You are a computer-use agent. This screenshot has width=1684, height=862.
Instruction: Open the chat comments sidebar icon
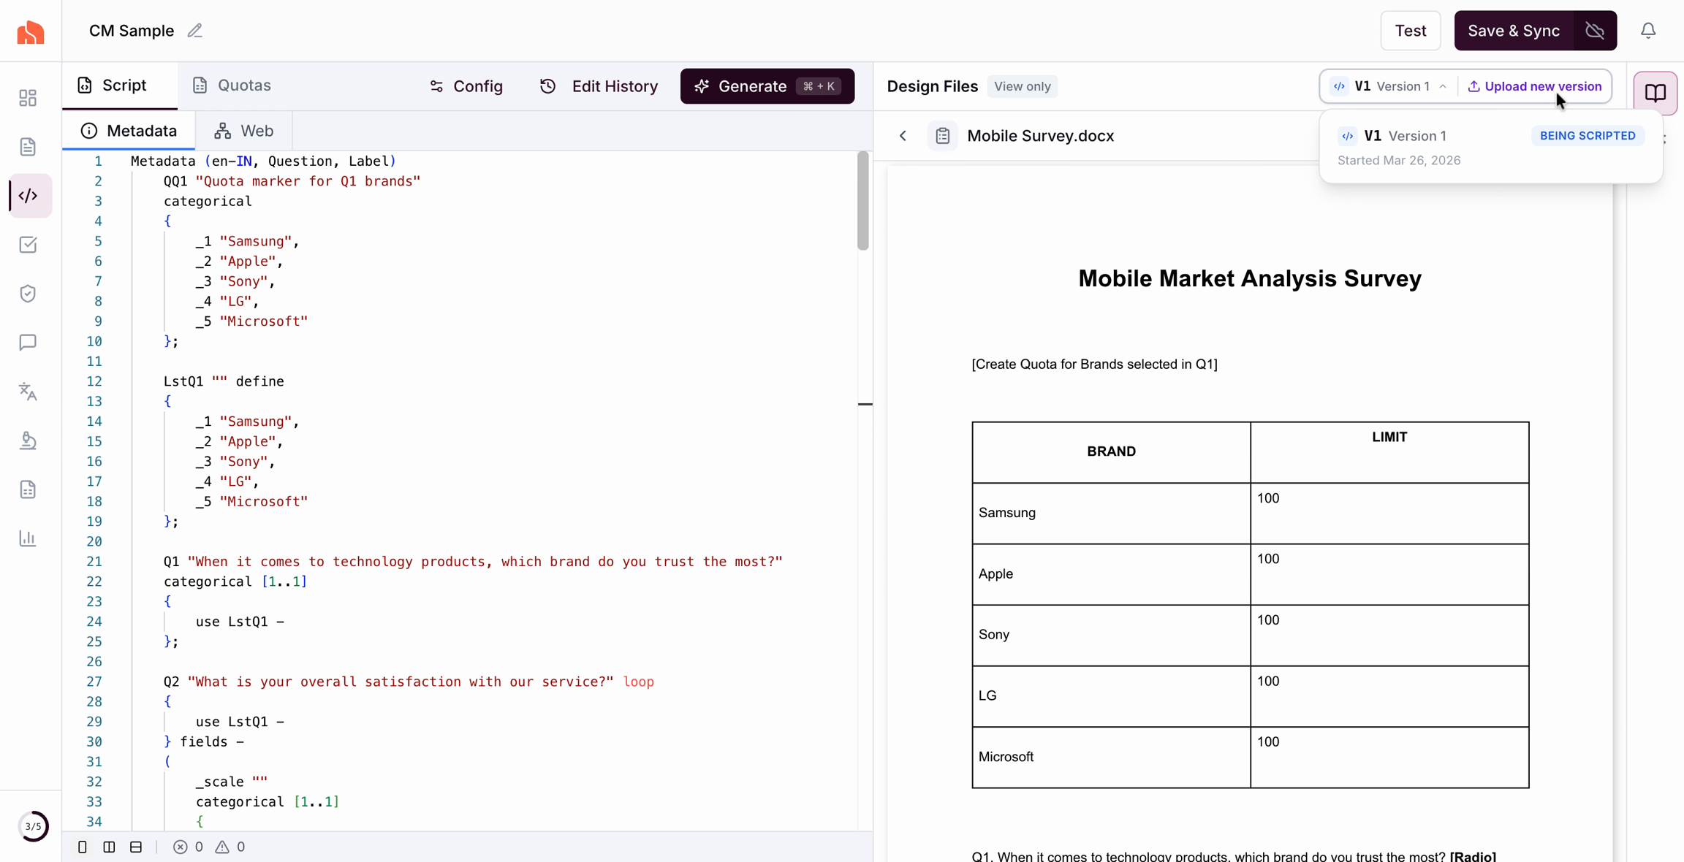[28, 343]
